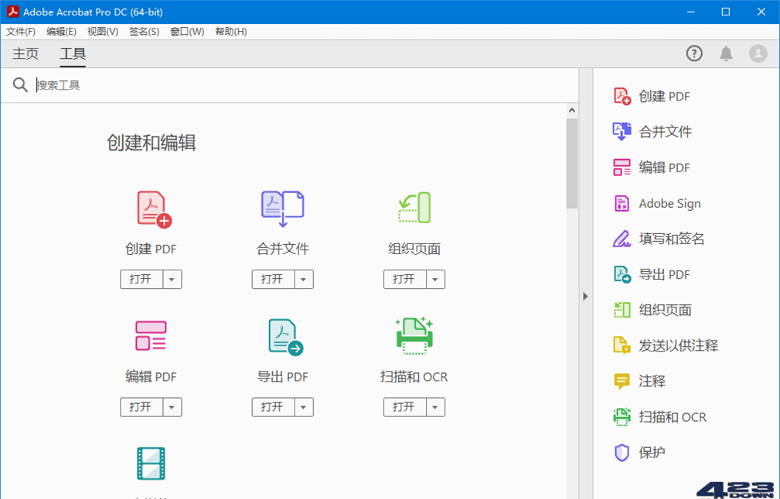Collapse the right tools pane arrow
Image resolution: width=780 pixels, height=499 pixels.
(x=585, y=296)
